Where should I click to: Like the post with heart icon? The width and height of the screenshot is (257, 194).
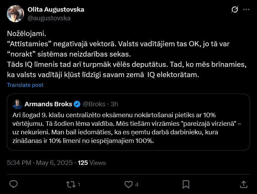128,184
